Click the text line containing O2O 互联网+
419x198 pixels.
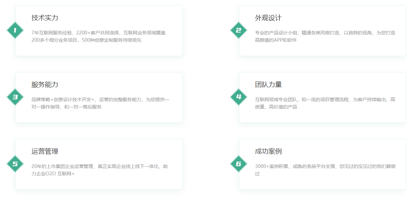coord(53,174)
